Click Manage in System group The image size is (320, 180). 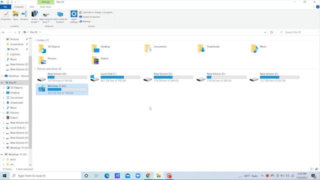click(84, 21)
